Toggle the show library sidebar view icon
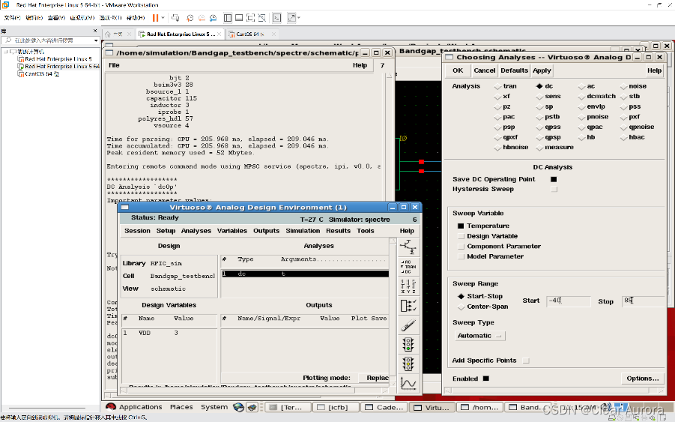Screen dimensions: 675x422 (x=228, y=18)
